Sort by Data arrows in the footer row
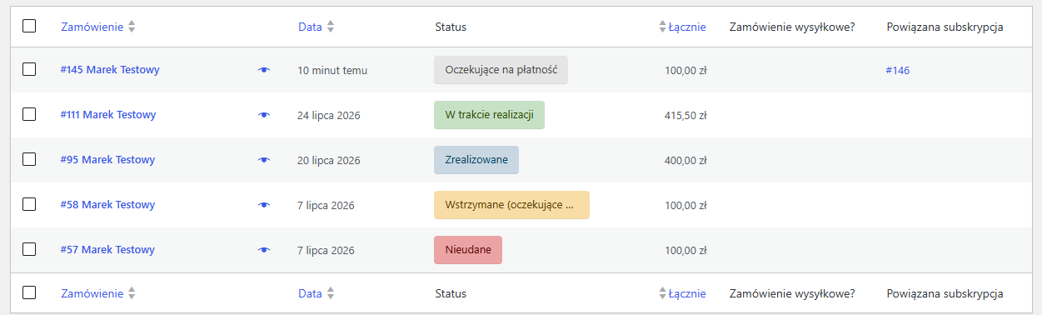The image size is (1042, 315). tap(331, 293)
